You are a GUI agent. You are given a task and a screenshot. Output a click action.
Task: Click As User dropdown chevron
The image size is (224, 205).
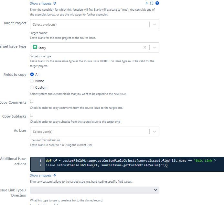155,131
